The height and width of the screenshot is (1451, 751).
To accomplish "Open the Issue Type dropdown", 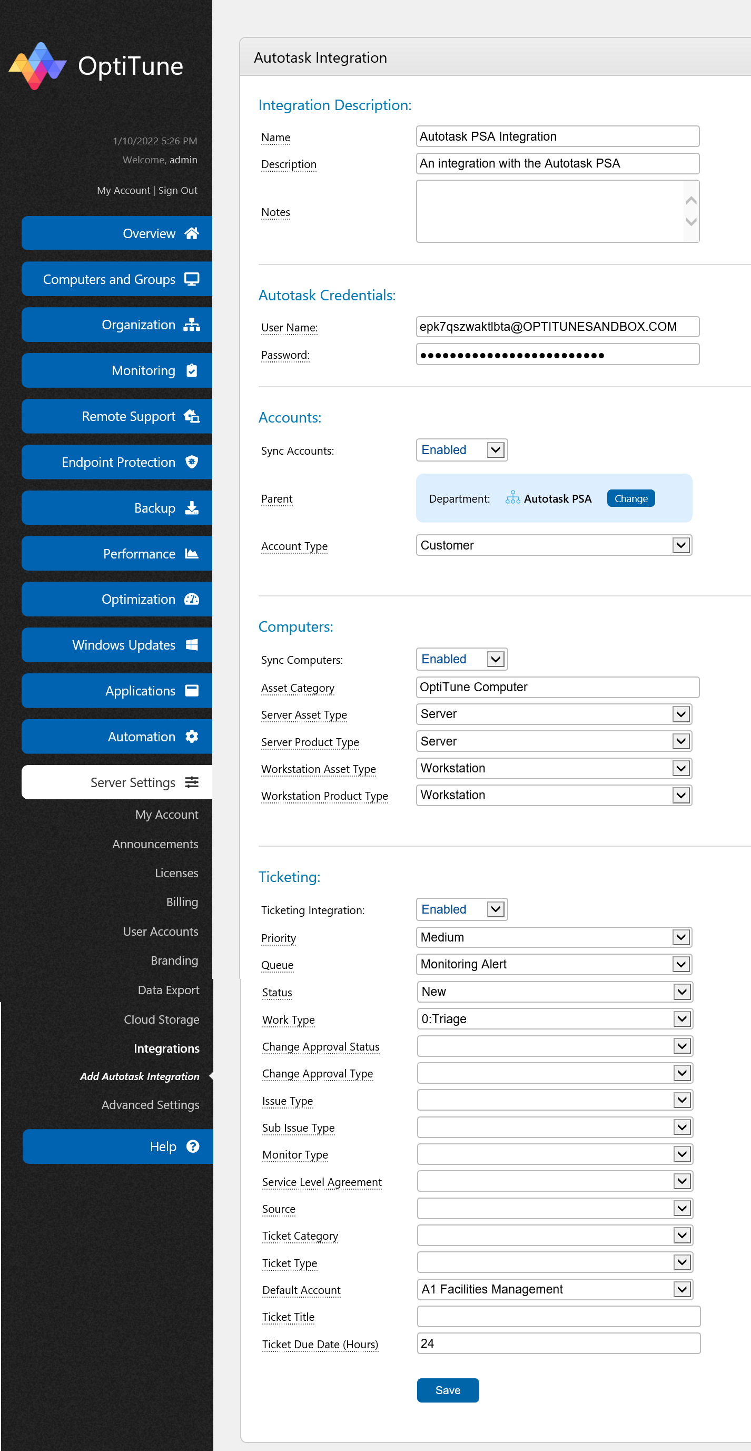I will [555, 1100].
